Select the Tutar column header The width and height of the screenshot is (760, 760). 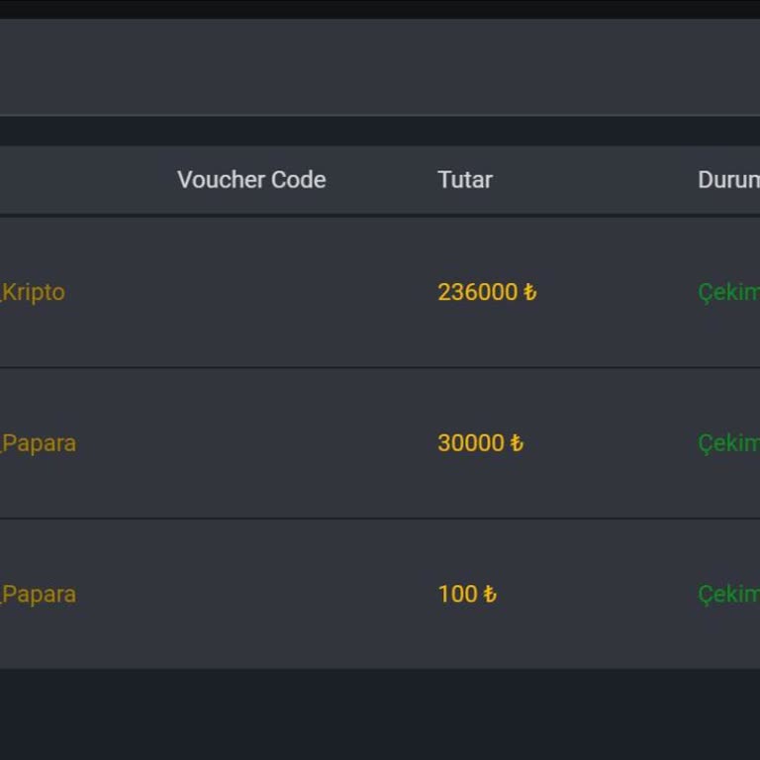click(x=465, y=180)
